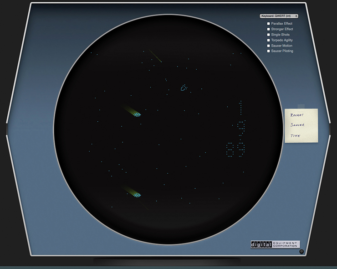Click the dotted saucer outline

[184, 88]
